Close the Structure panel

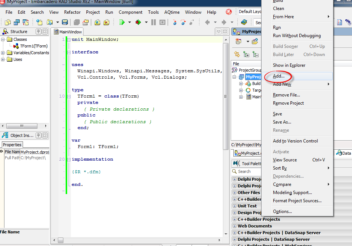pyautogui.click(x=45, y=32)
